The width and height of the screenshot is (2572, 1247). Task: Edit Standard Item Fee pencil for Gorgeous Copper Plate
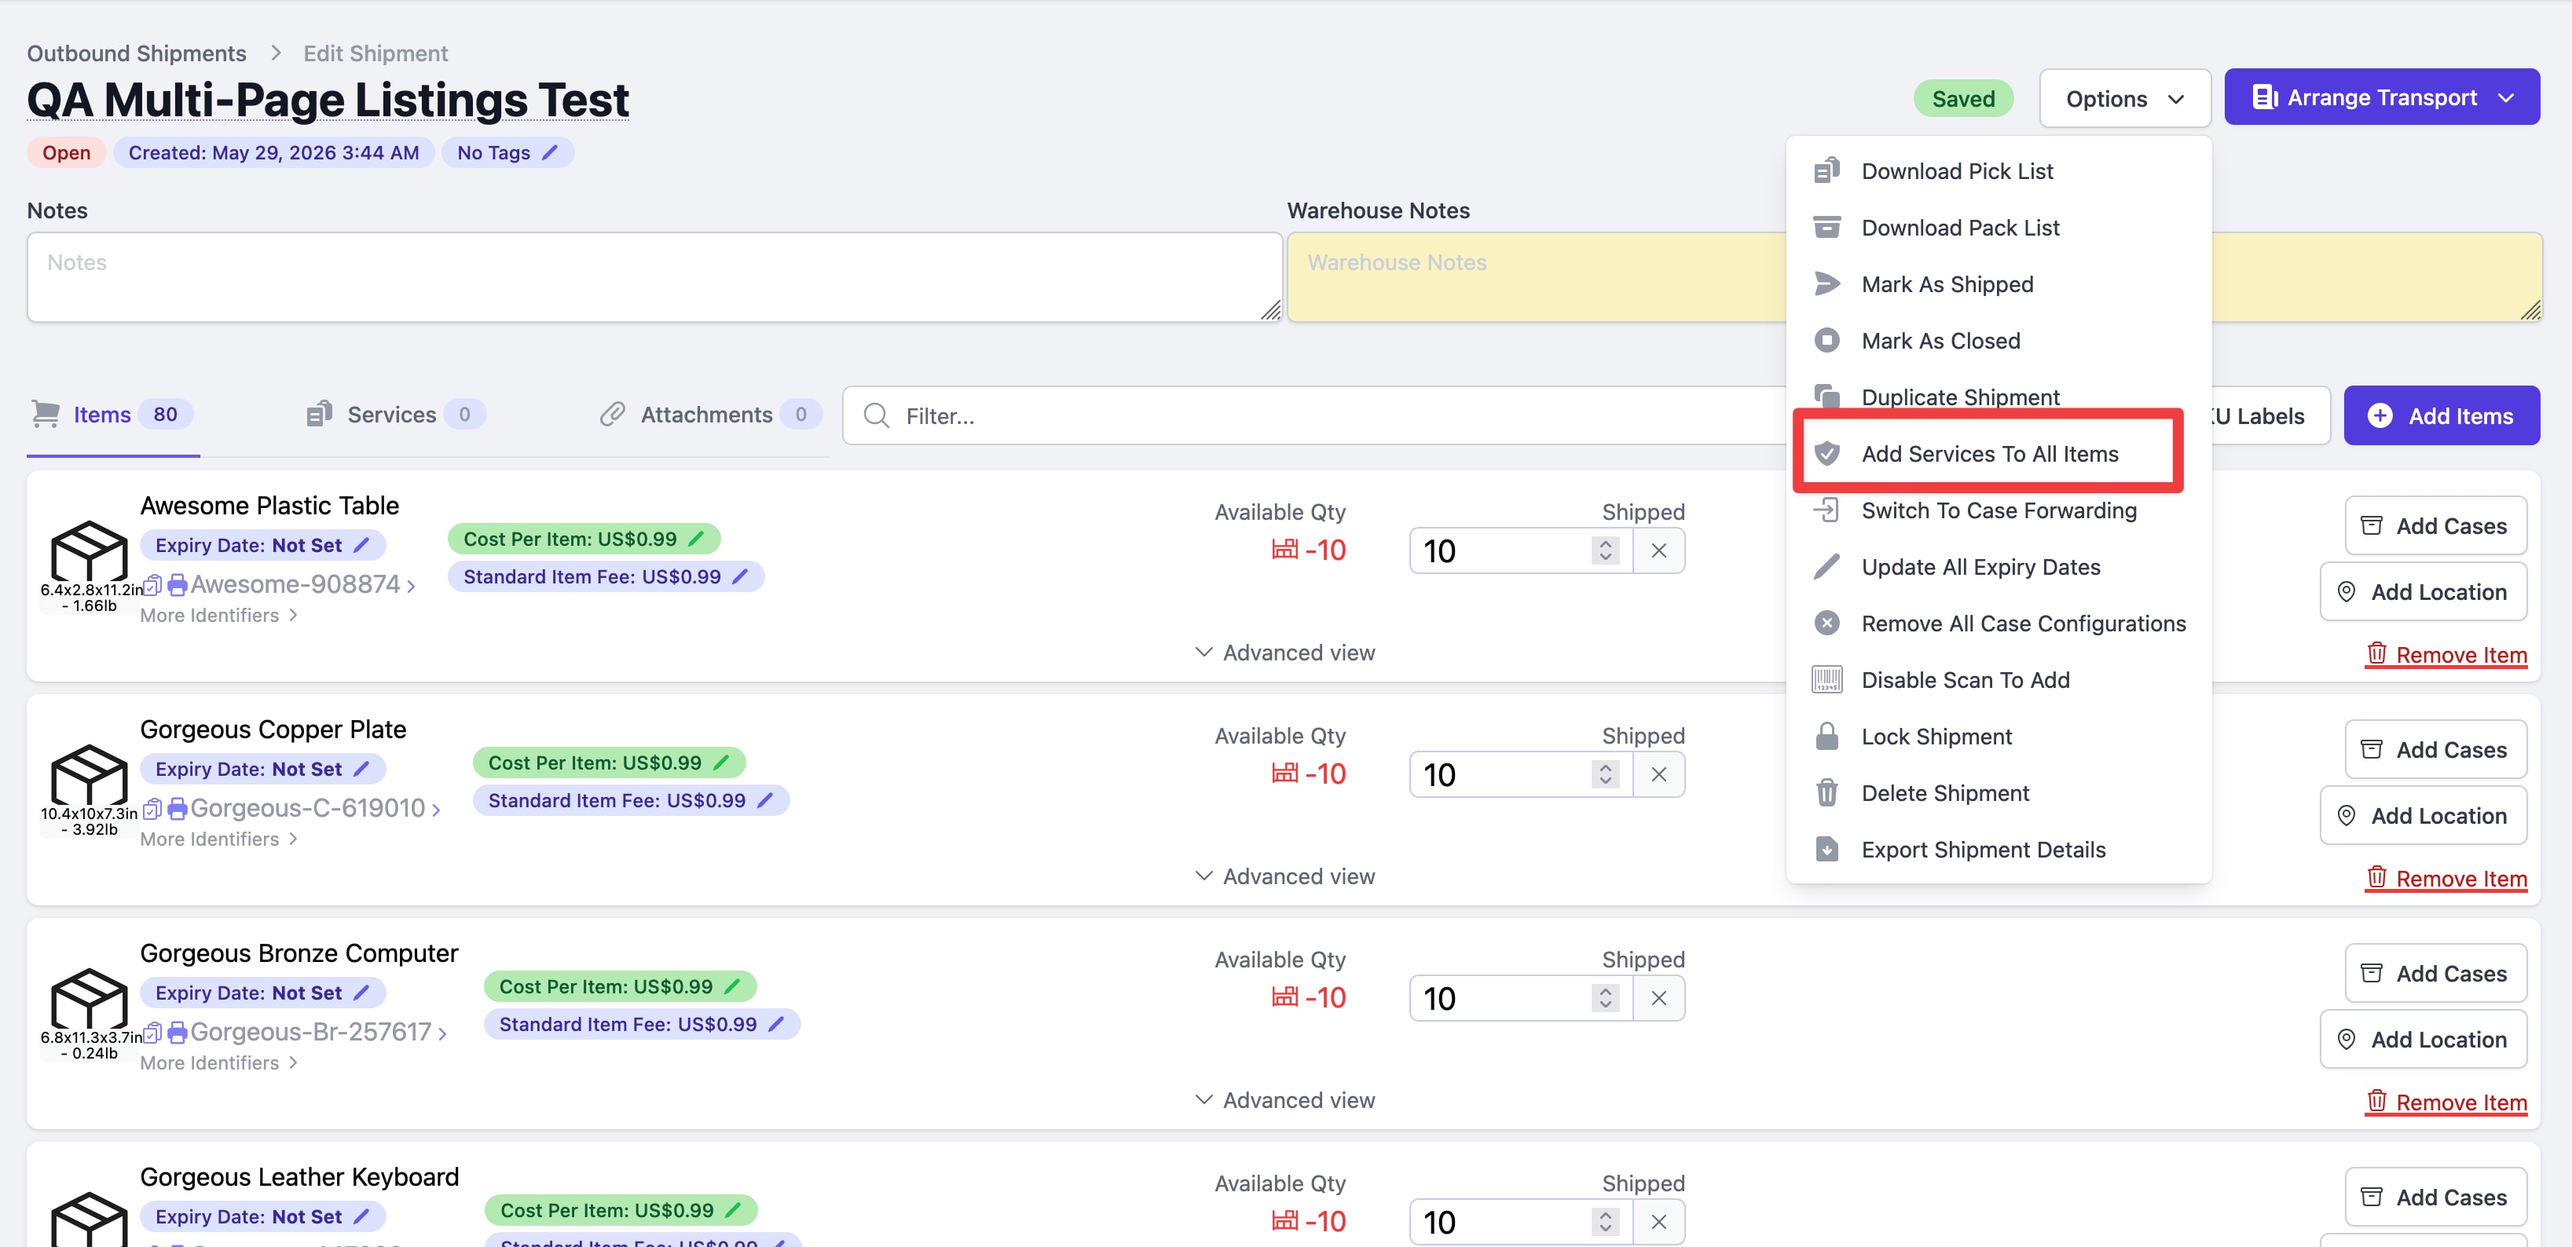point(765,799)
